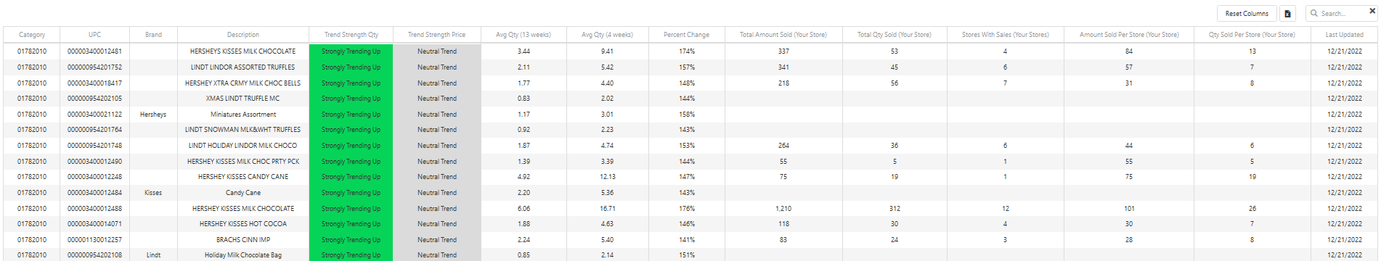Sort by Last Updated column
1381x261 pixels.
1344,35
